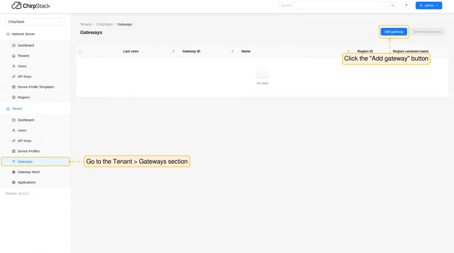Open the Tenant Dashboard menu item

pyautogui.click(x=26, y=120)
